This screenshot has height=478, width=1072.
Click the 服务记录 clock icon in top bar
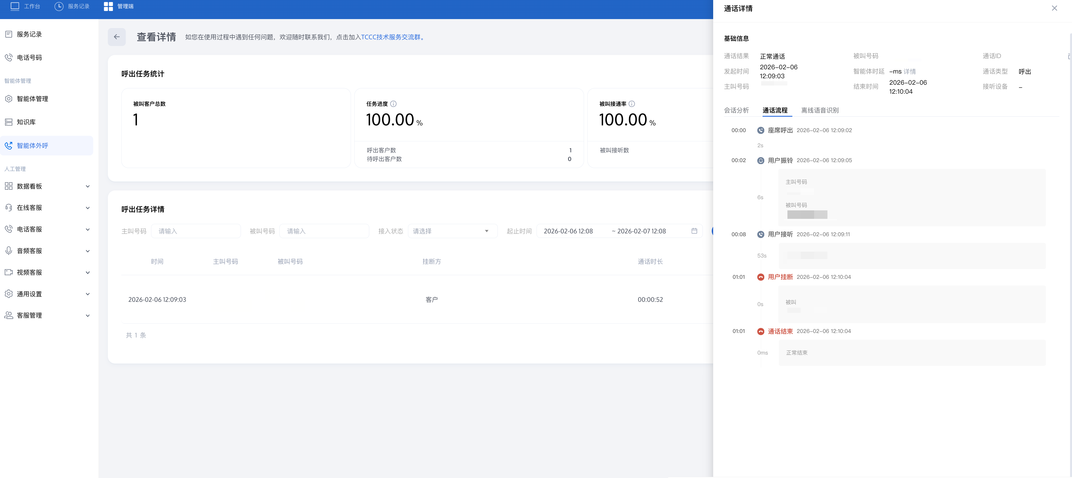pos(59,6)
